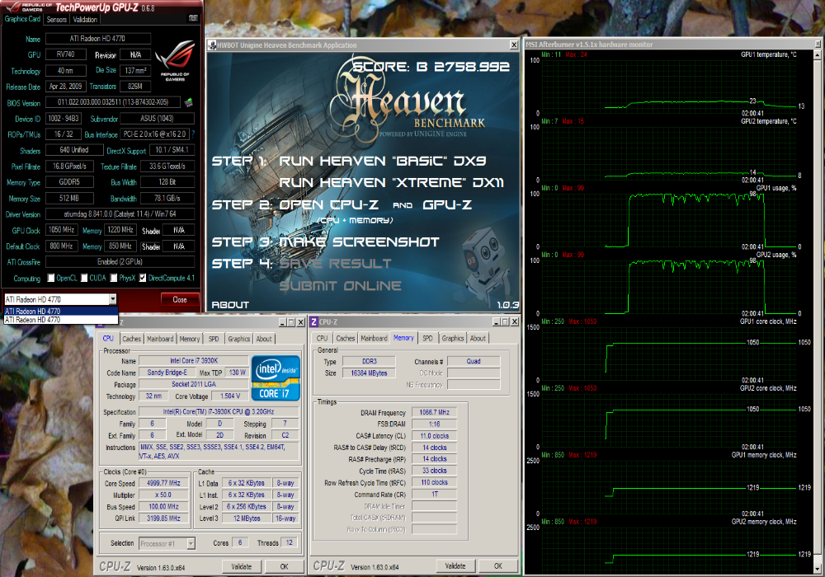Open Caches tab in CPU-Z window showing processor info
This screenshot has height=577, width=825.
131,339
